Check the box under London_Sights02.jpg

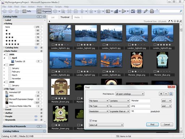coord(78,45)
